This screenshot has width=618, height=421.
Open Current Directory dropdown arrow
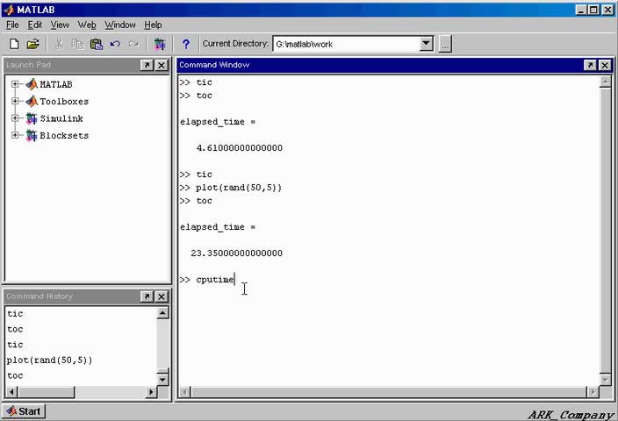[426, 43]
